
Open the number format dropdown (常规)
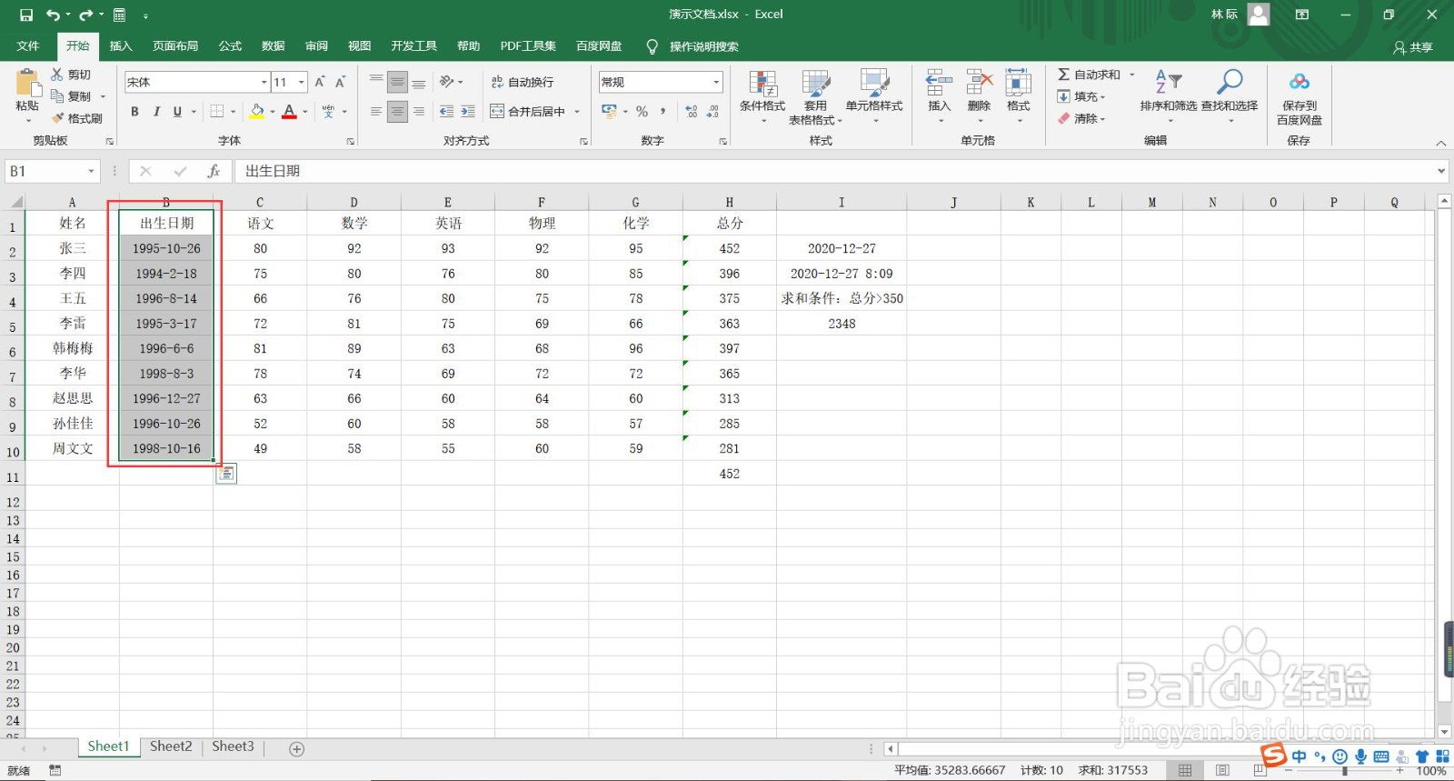point(716,82)
